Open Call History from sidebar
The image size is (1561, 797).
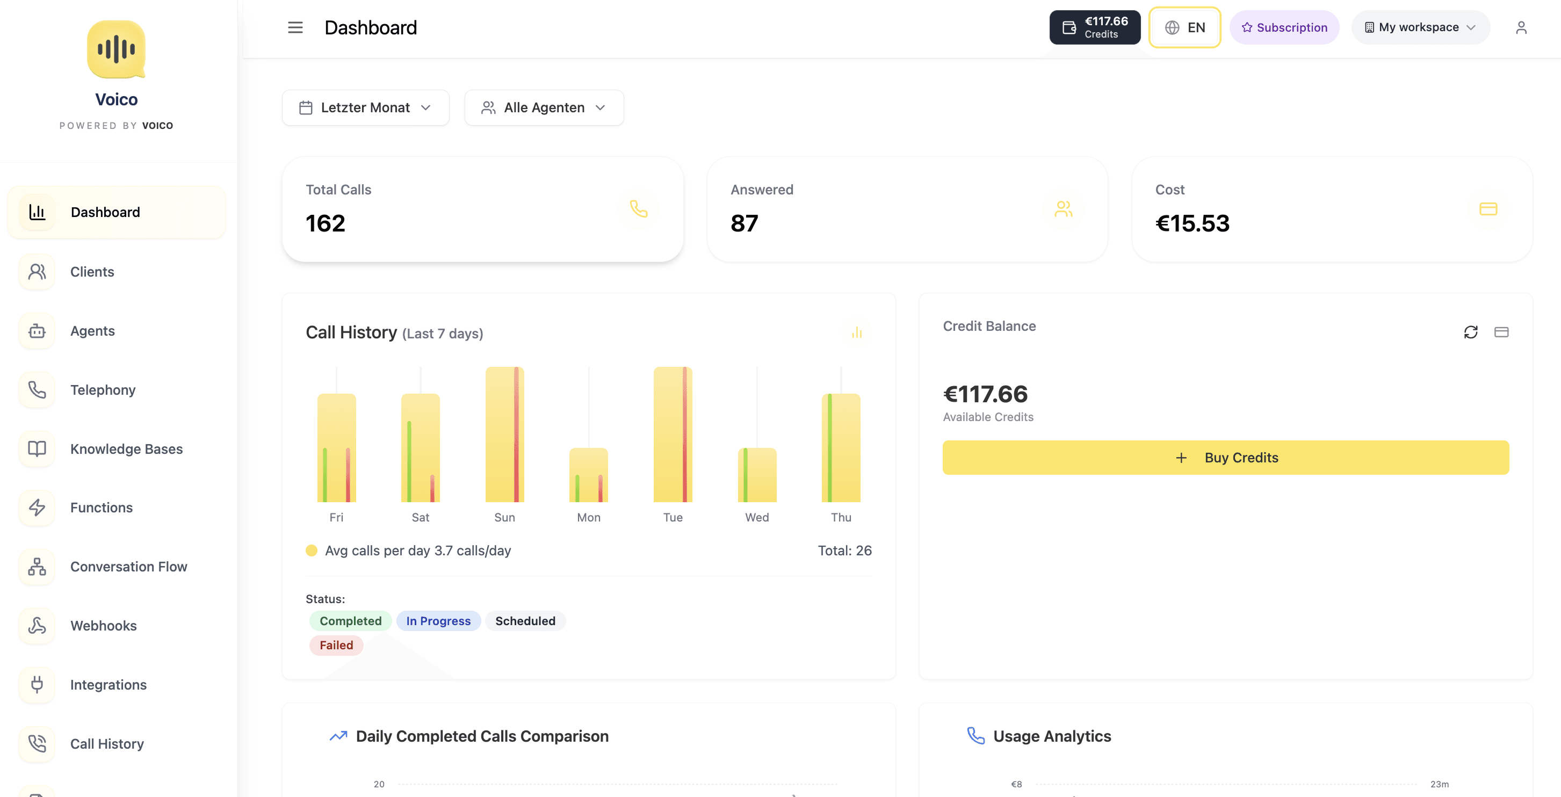click(117, 744)
